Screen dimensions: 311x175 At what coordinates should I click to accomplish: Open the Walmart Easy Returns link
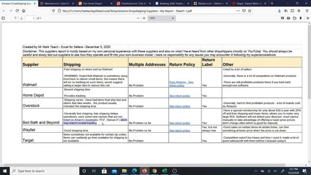tap(181, 84)
